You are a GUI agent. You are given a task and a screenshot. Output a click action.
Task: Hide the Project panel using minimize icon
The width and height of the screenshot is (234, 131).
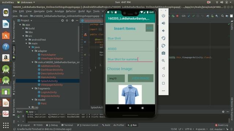pyautogui.click(x=77, y=20)
